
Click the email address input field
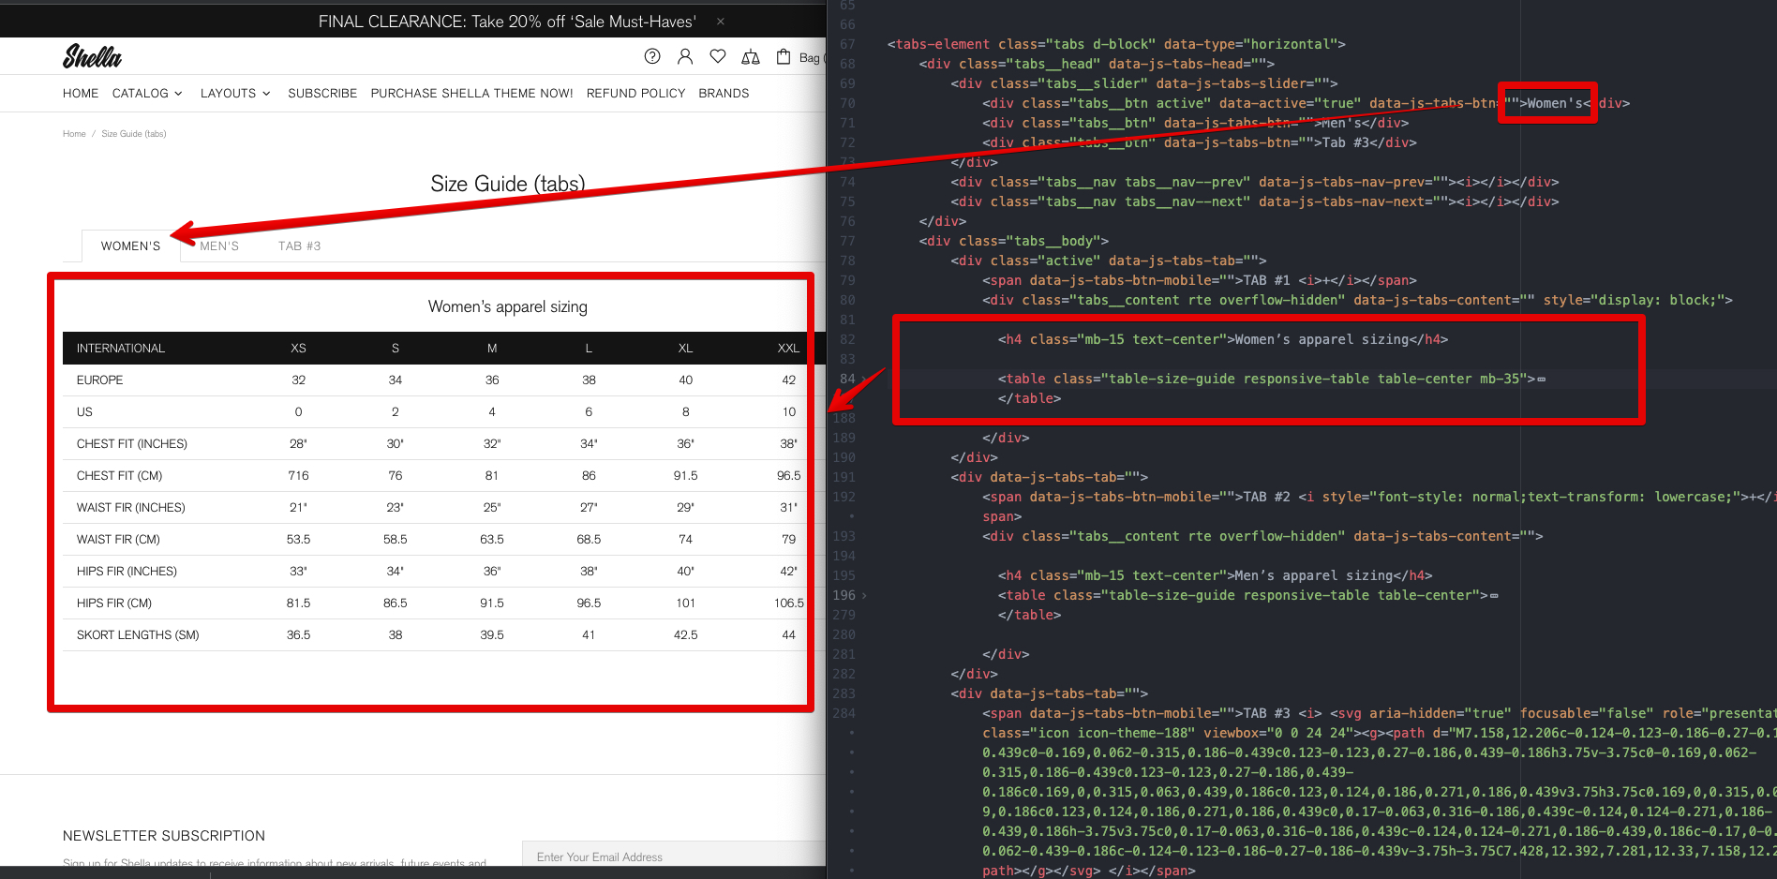click(x=674, y=857)
